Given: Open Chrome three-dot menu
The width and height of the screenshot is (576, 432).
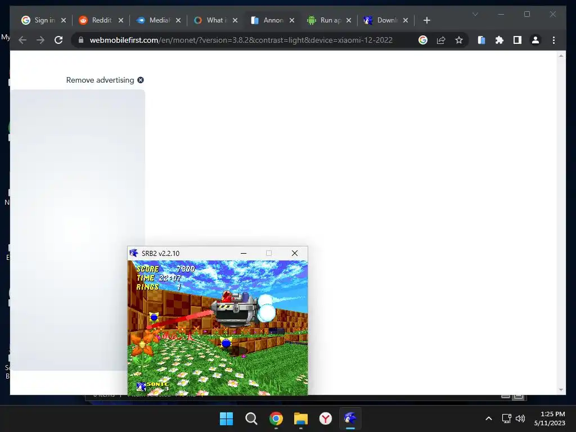Looking at the screenshot, I should (x=553, y=40).
